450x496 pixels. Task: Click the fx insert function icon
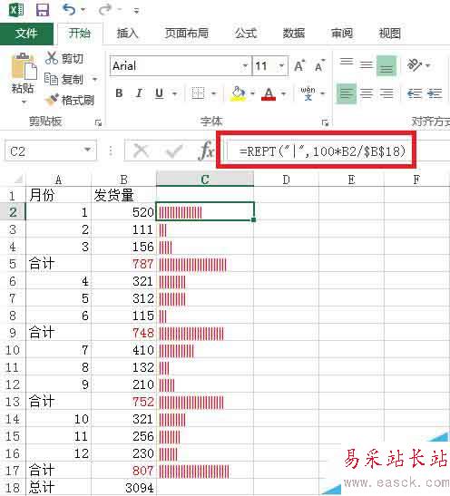coord(207,151)
